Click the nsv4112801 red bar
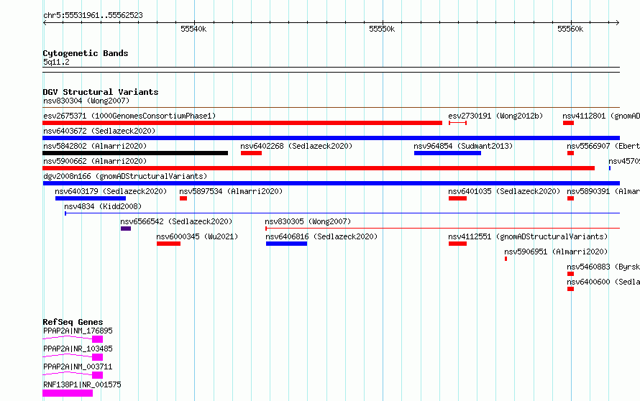 568,123
